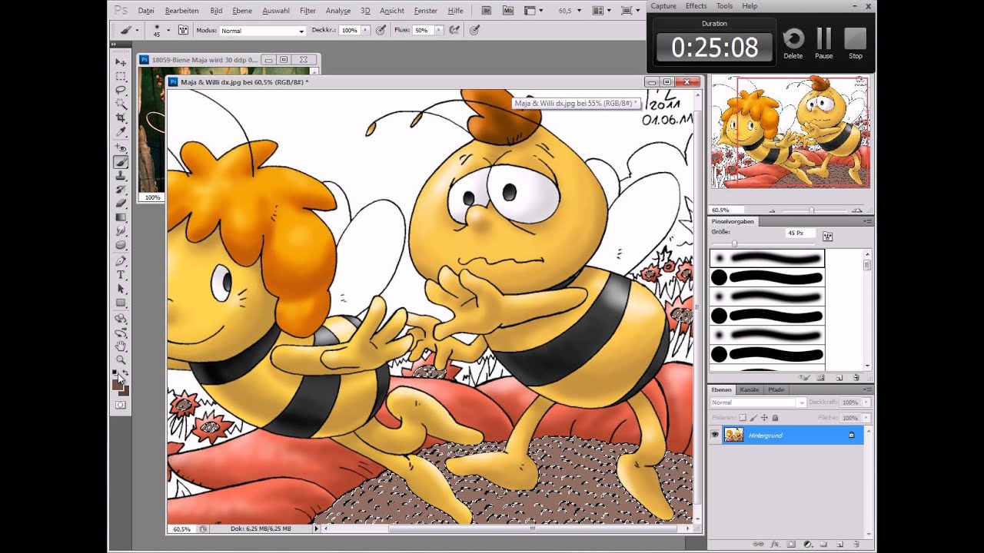Launch Mini Bridge from the application bar
The height and width of the screenshot is (553, 984).
(x=507, y=11)
